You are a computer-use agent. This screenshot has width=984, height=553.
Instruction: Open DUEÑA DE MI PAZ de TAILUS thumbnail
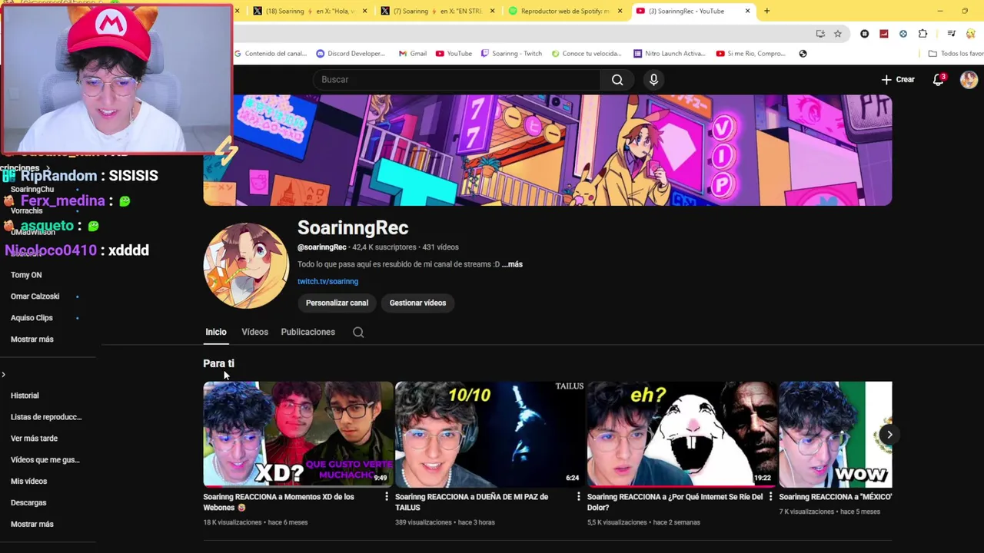tap(490, 434)
